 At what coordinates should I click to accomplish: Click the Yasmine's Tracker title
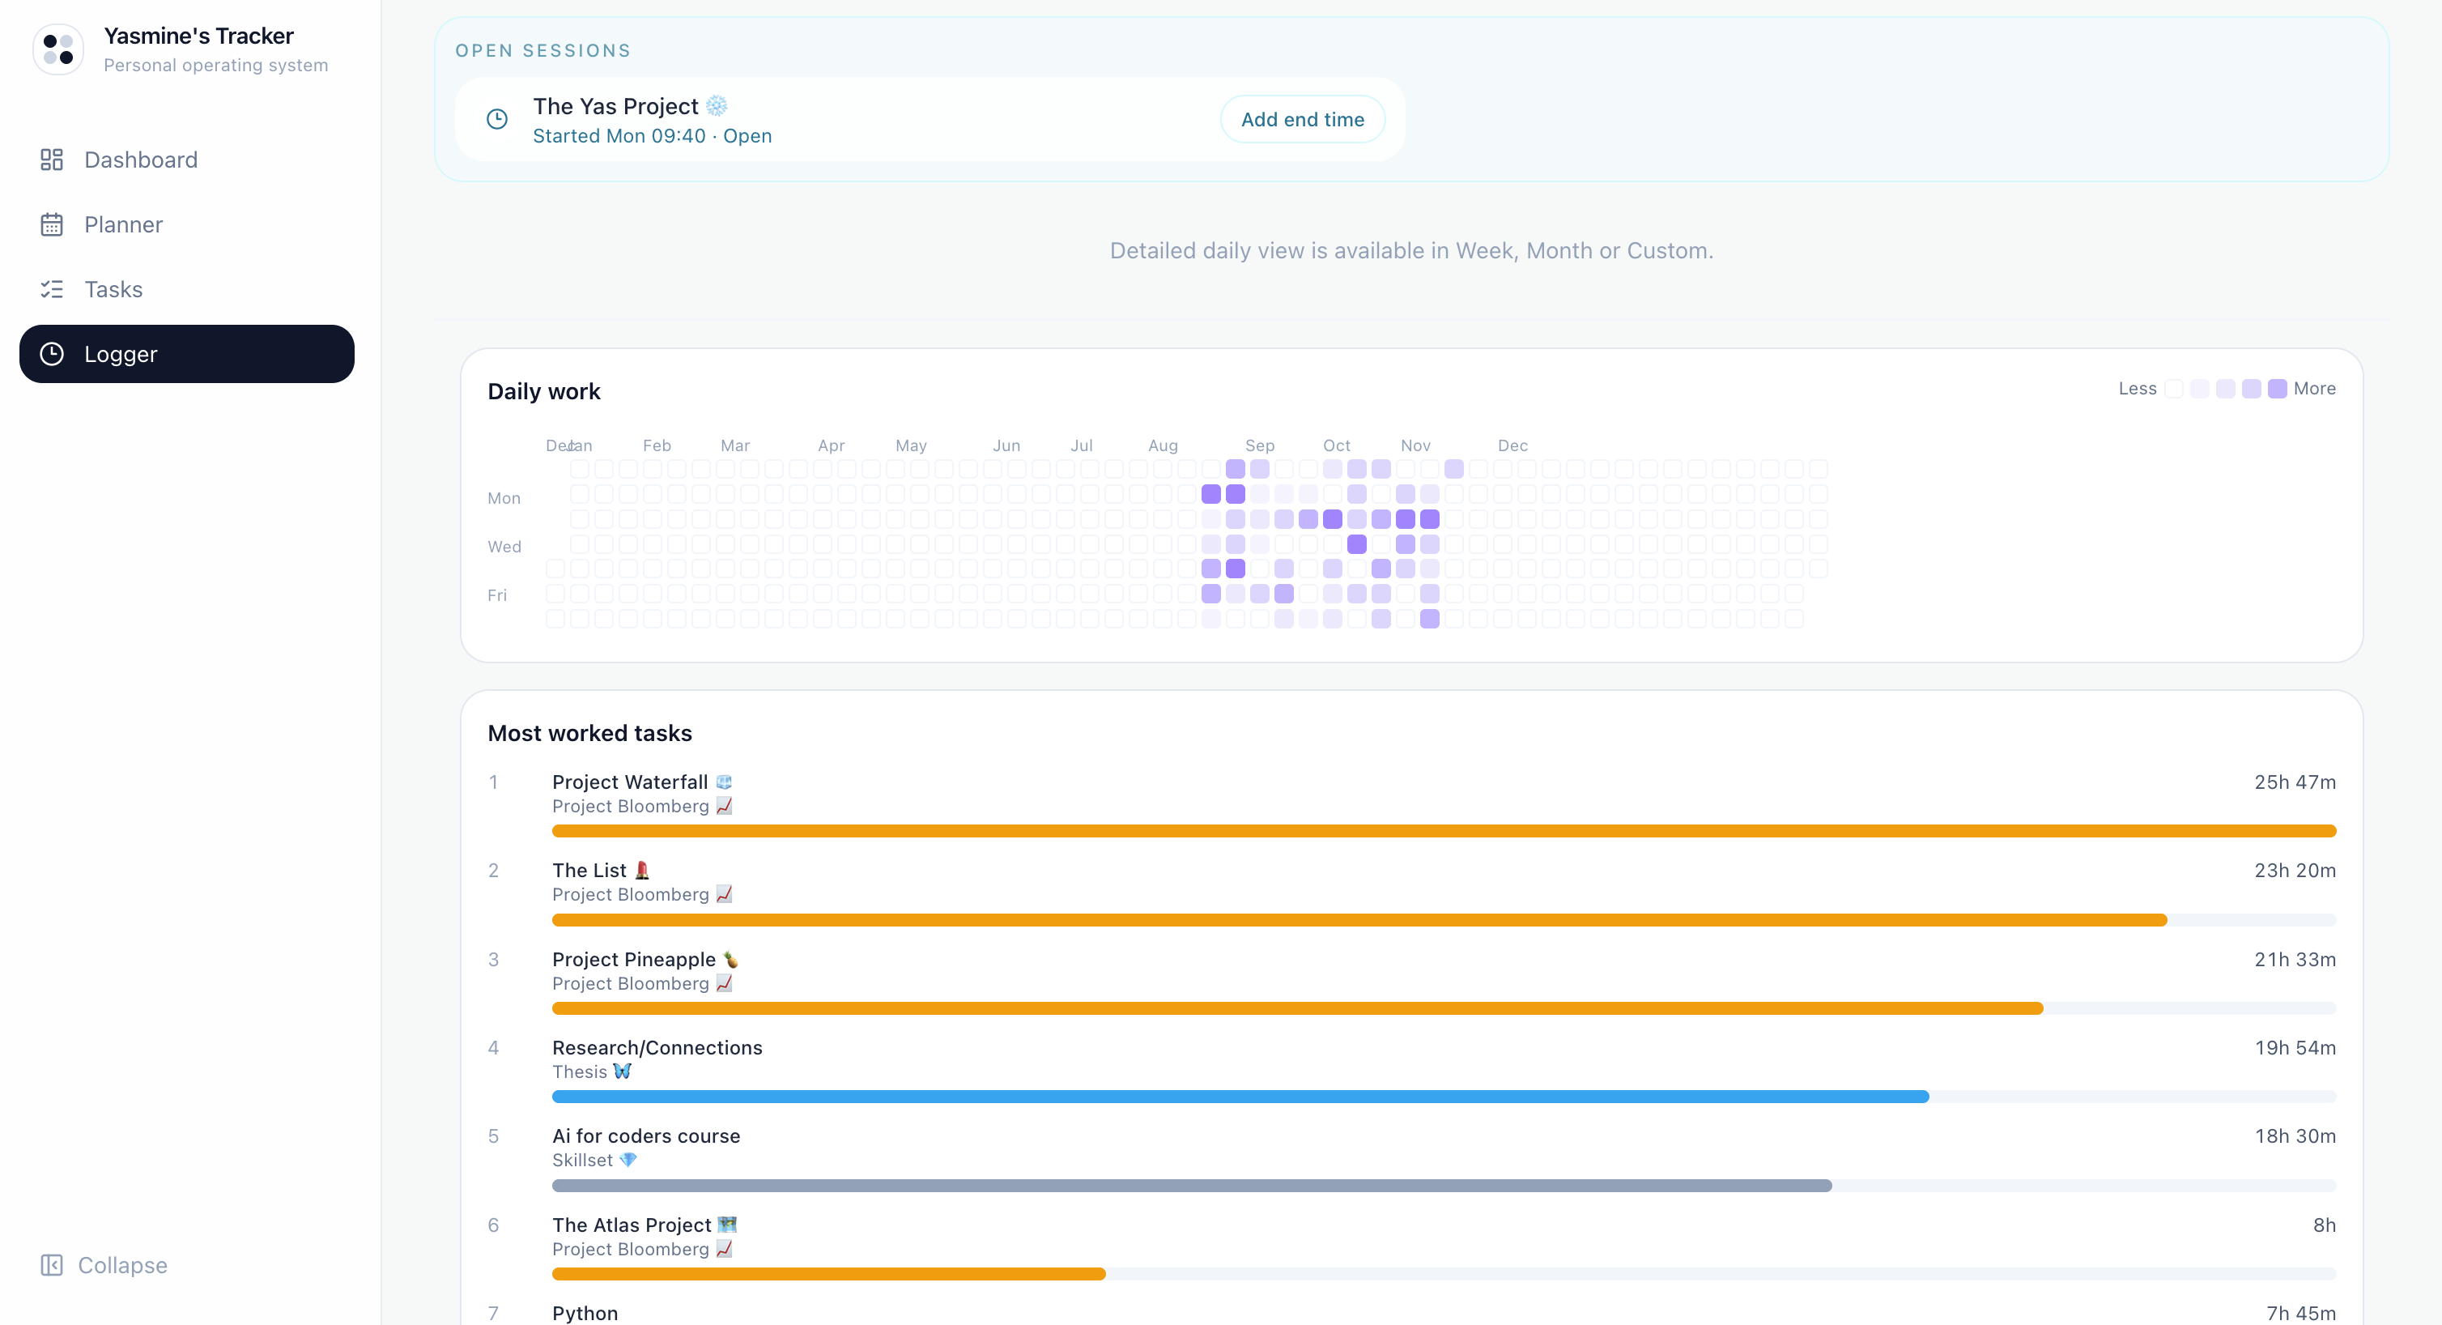[199, 36]
